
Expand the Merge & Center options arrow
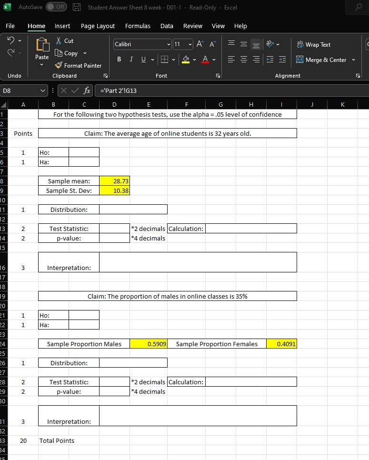(353, 60)
